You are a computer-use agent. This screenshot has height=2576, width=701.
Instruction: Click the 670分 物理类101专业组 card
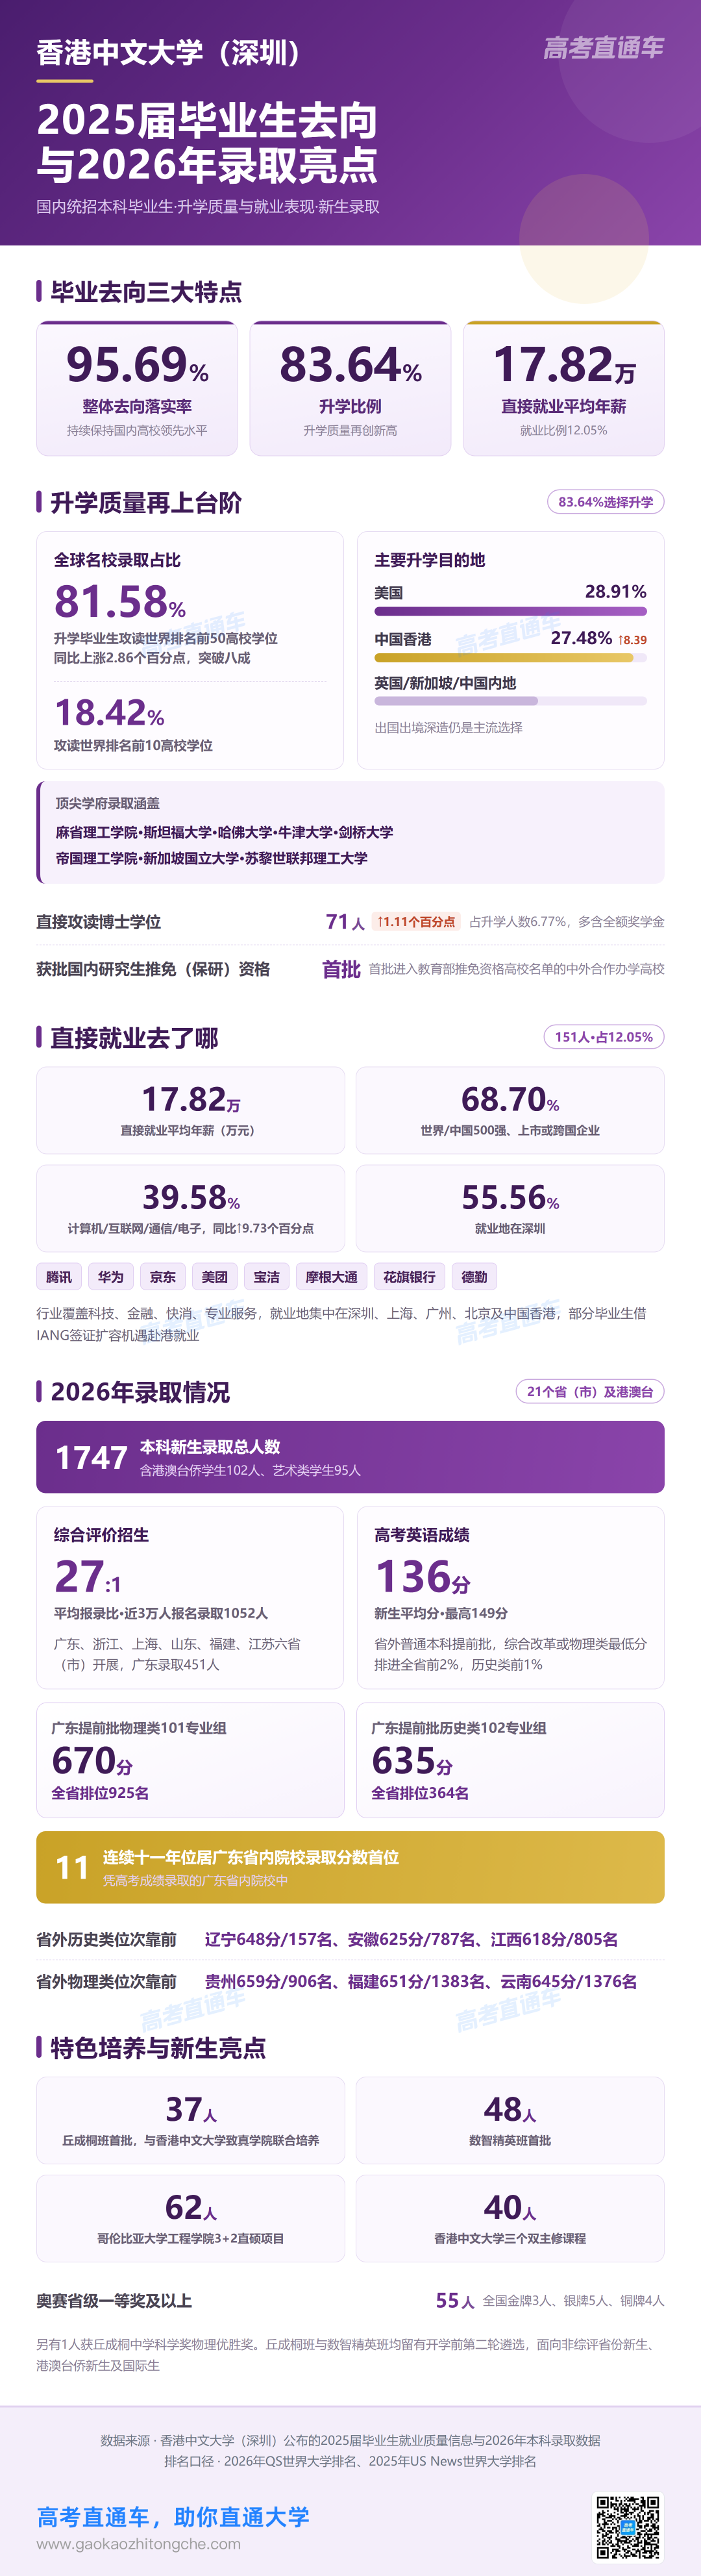click(x=190, y=1760)
